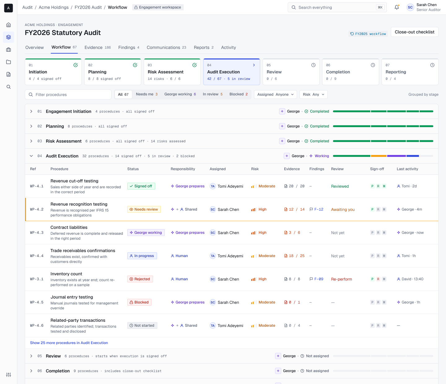Select the layers icon in sidebar
Image resolution: width=446 pixels, height=384 pixels.
[9, 37]
